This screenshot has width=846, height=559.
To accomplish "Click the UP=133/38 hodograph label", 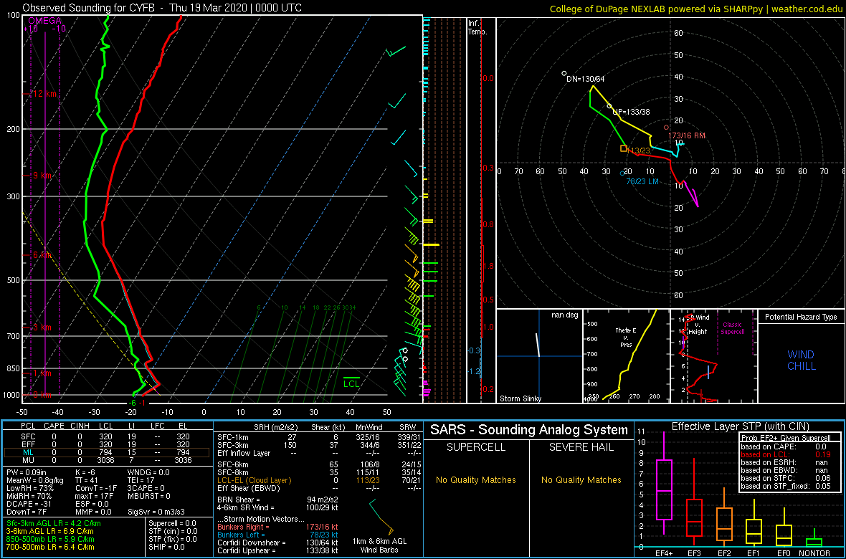I will coord(631,113).
